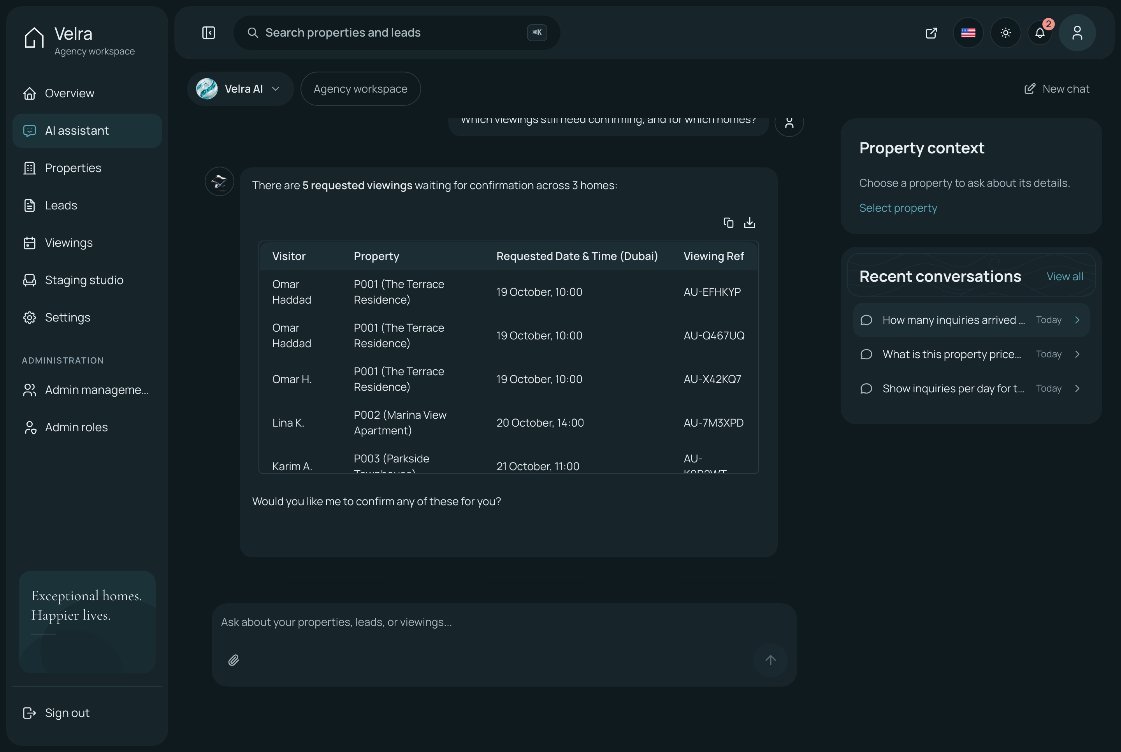The height and width of the screenshot is (752, 1121).
Task: Toggle light theme with sun icon
Action: click(x=1005, y=33)
